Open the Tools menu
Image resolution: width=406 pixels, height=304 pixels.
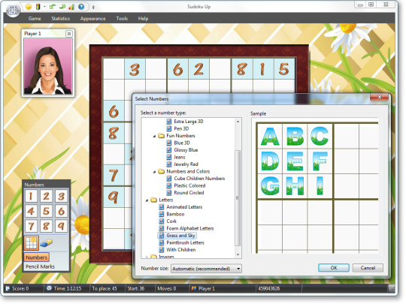(x=122, y=19)
